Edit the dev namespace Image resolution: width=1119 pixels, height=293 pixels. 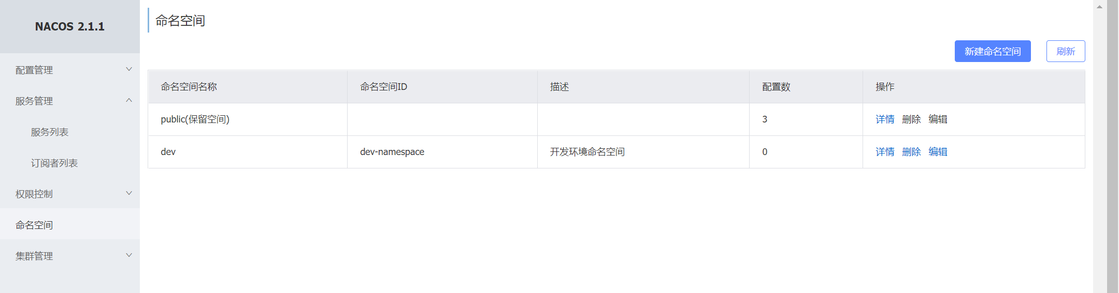coord(938,152)
